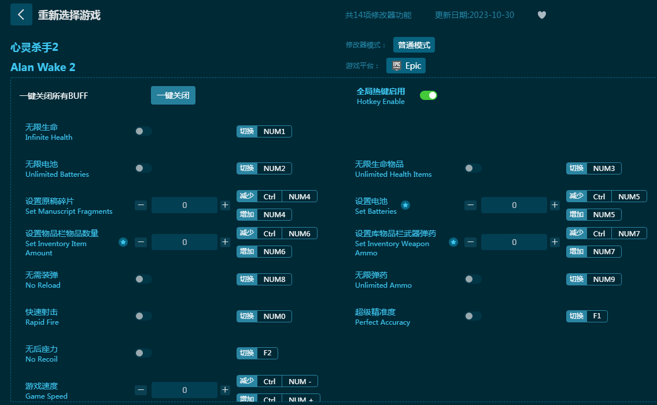Click the 增加 NUM5 increase hotkey

pyautogui.click(x=594, y=215)
